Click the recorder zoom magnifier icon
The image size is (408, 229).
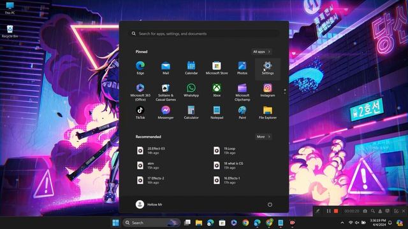[373, 211]
